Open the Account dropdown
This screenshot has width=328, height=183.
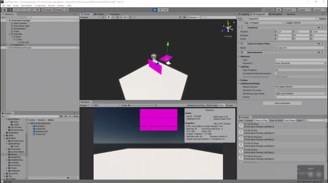(x=289, y=10)
